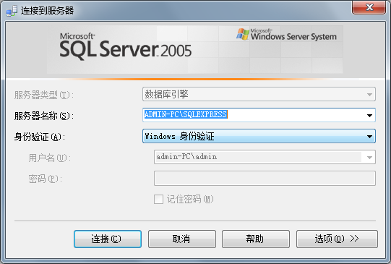Click the 密码(P) label
391x264 pixels.
(45, 179)
